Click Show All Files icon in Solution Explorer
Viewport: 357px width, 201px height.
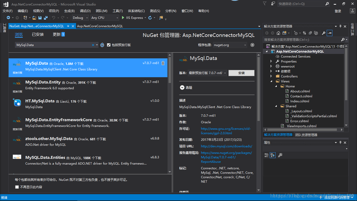[x=316, y=33]
